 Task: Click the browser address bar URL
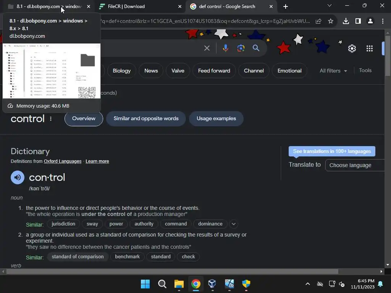pos(206,21)
